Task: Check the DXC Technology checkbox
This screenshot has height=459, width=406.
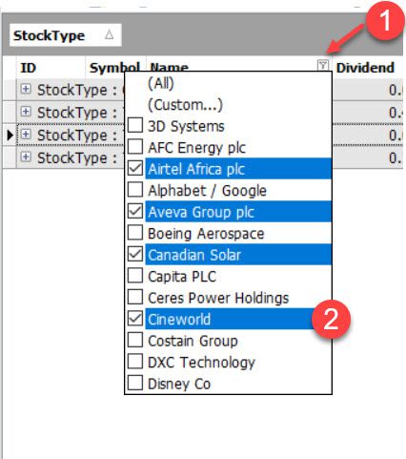Action: click(x=135, y=362)
